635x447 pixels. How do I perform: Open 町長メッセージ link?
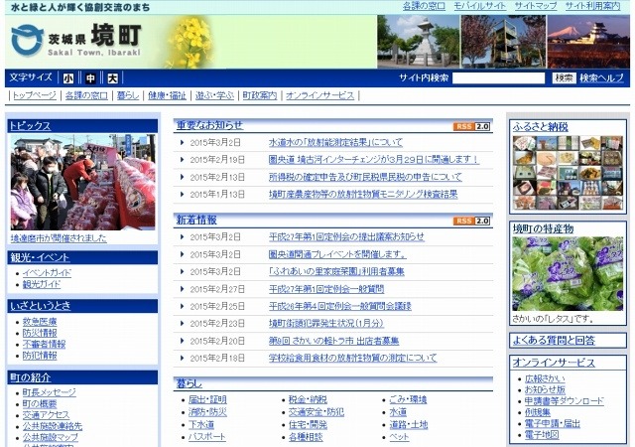pos(49,392)
